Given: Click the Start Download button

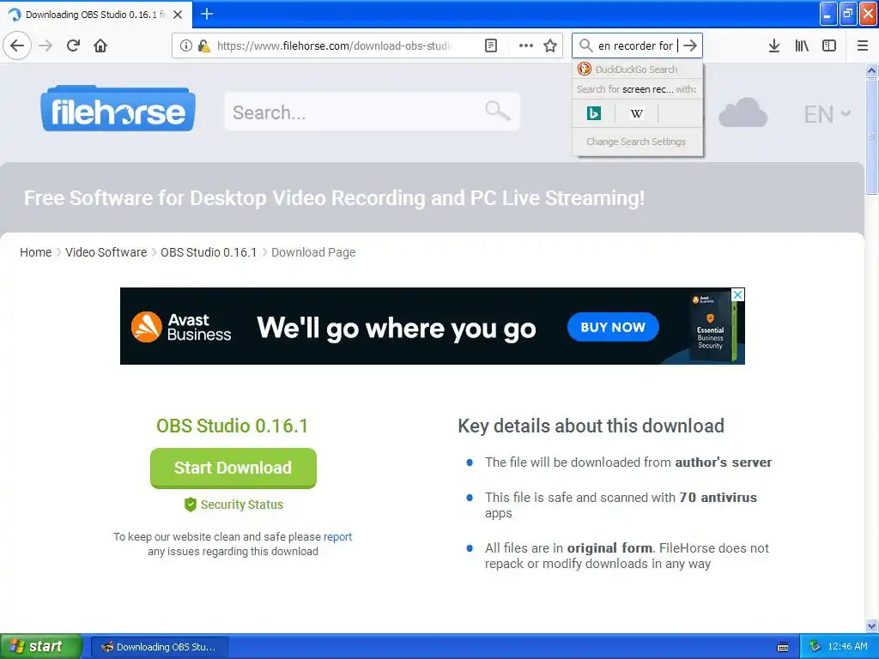Looking at the screenshot, I should [x=233, y=468].
